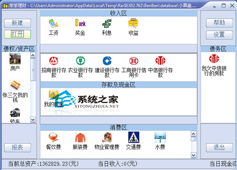
Task: Open the 报表 reports button
Action: pyautogui.click(x=18, y=148)
